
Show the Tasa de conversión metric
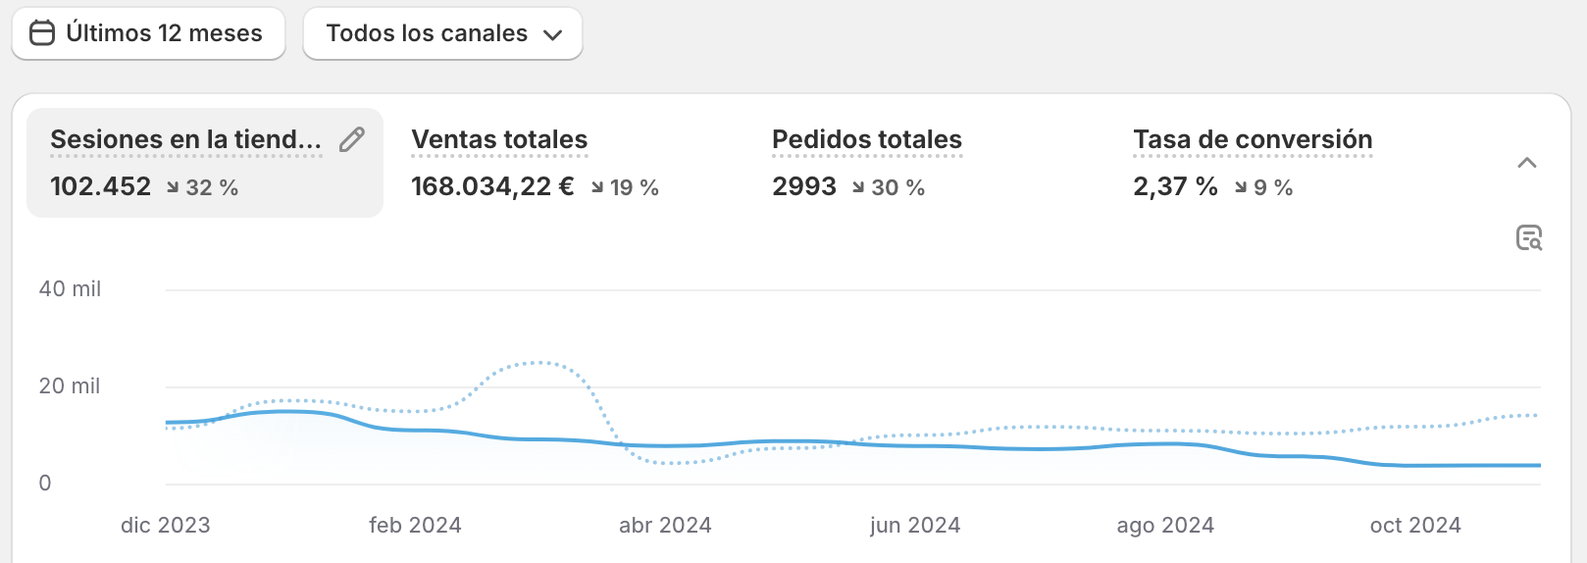tap(1253, 140)
